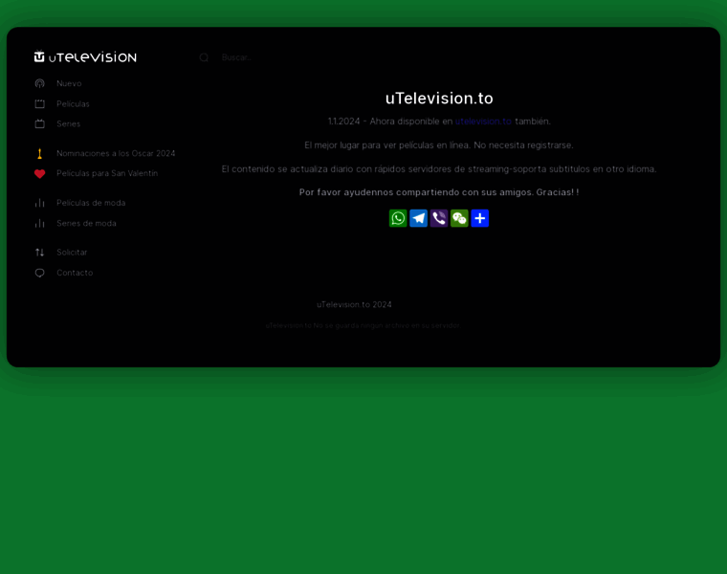Open the Peliculas section
This screenshot has width=727, height=574.
(x=73, y=104)
